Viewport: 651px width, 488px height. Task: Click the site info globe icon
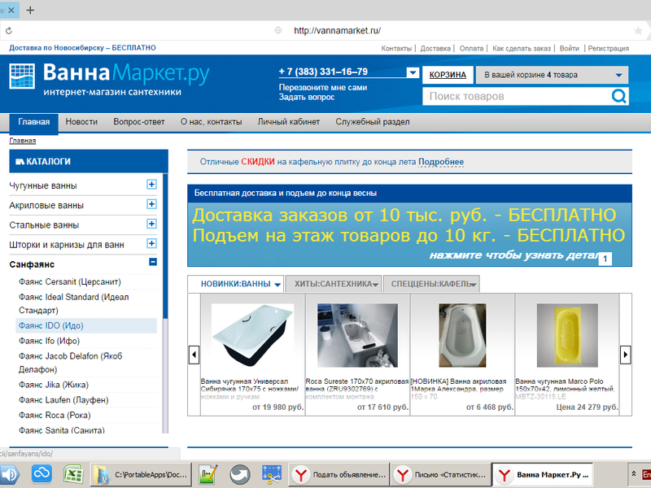pos(278,30)
